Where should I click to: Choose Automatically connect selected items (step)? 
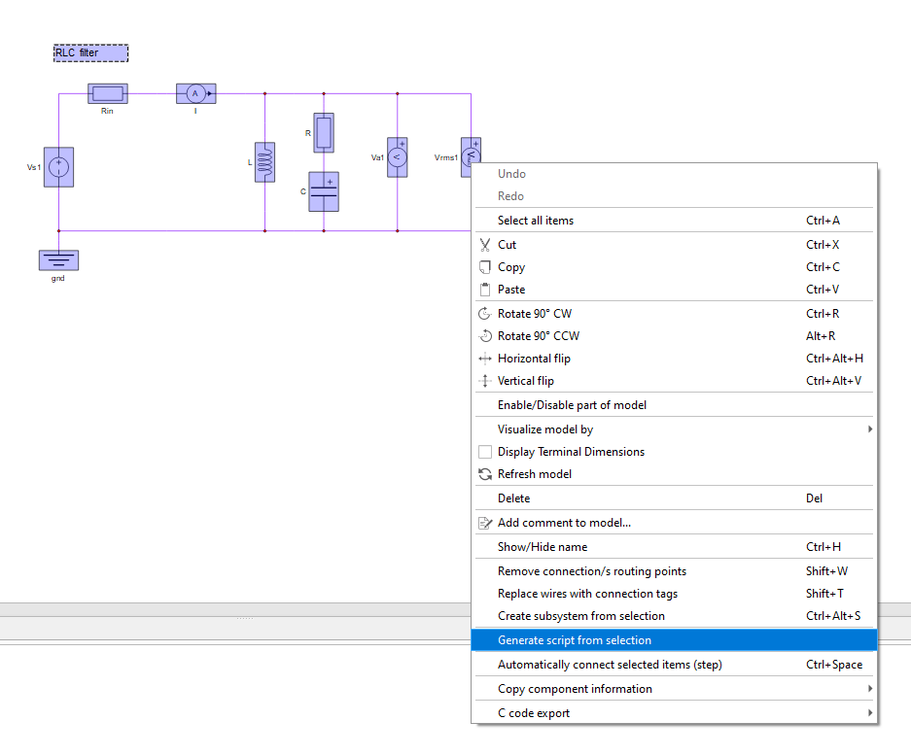[x=674, y=665]
